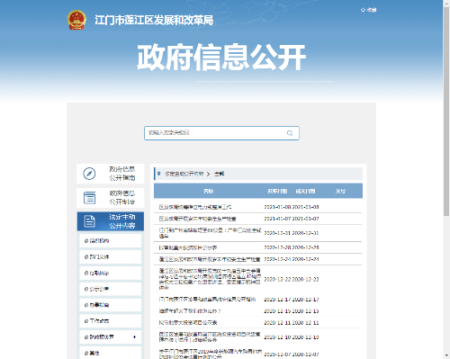Click the magnifier search icon in search box
Screen dimensions: 450x359
(290, 133)
